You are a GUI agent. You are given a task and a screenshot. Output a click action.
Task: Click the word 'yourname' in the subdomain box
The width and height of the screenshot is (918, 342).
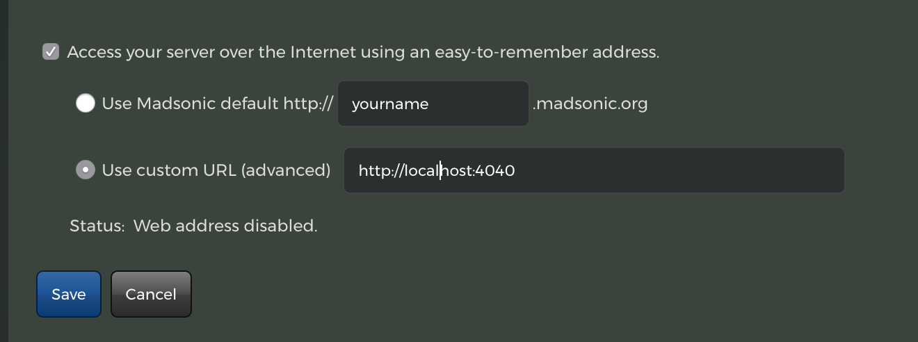tap(390, 104)
